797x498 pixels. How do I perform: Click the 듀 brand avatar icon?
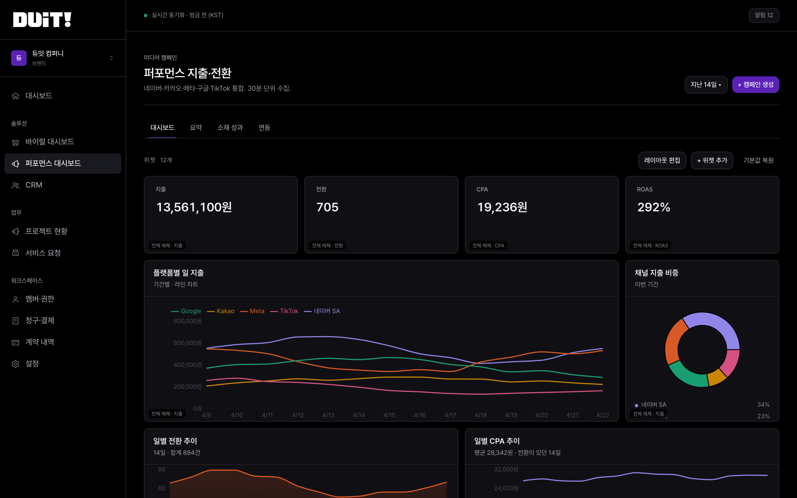19,58
